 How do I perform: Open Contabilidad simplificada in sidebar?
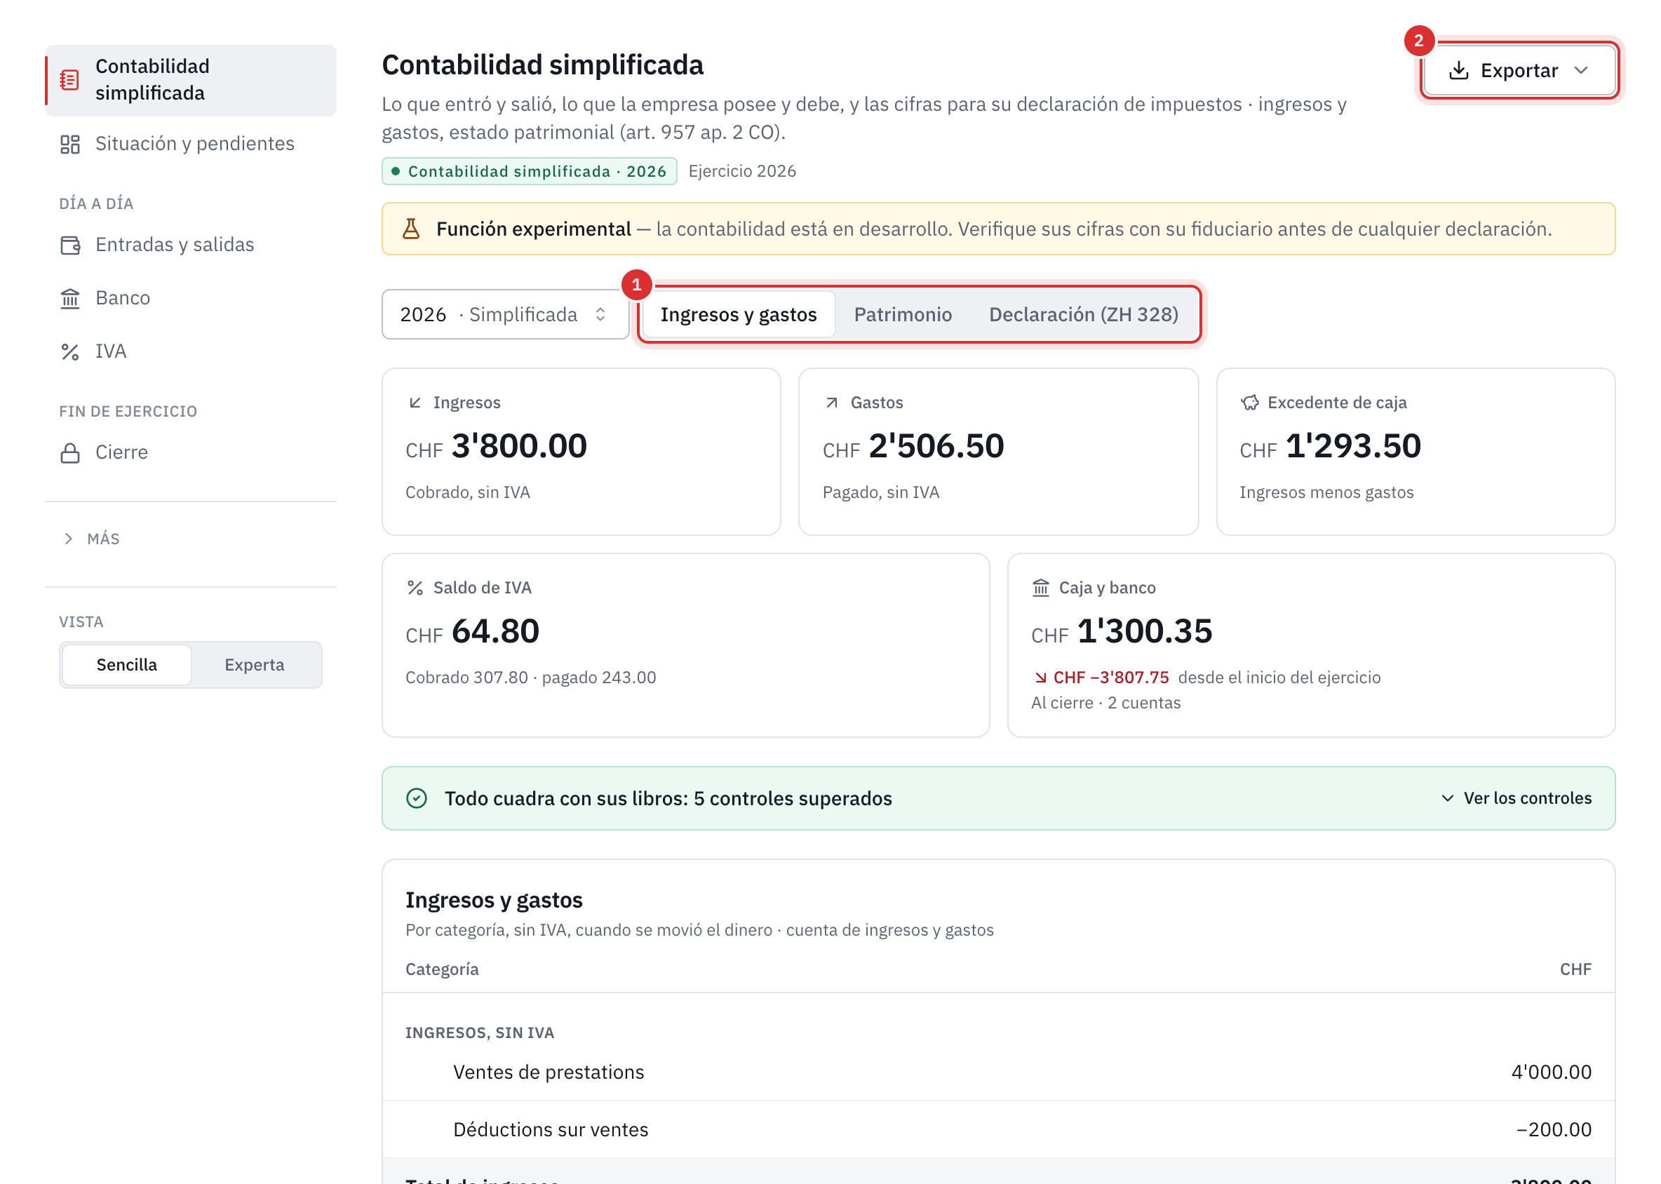[191, 80]
